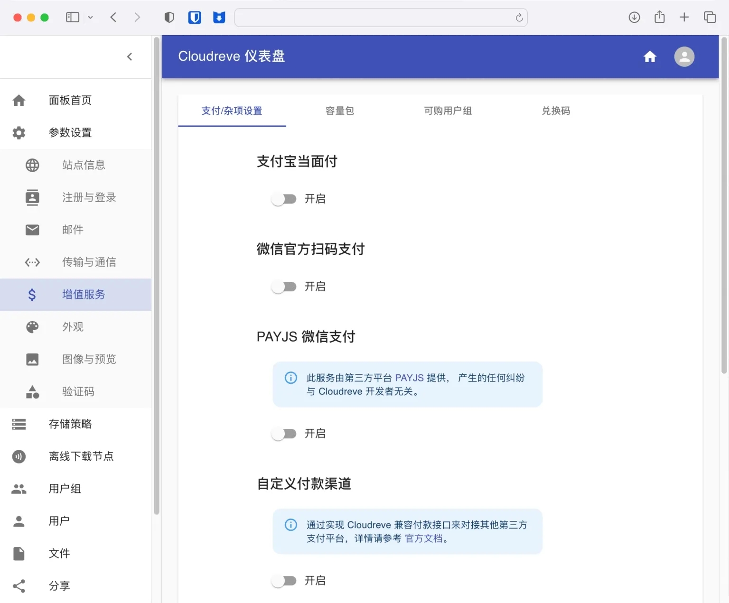Enable 自定义付款渠道 switch
This screenshot has width=729, height=603.
[284, 581]
